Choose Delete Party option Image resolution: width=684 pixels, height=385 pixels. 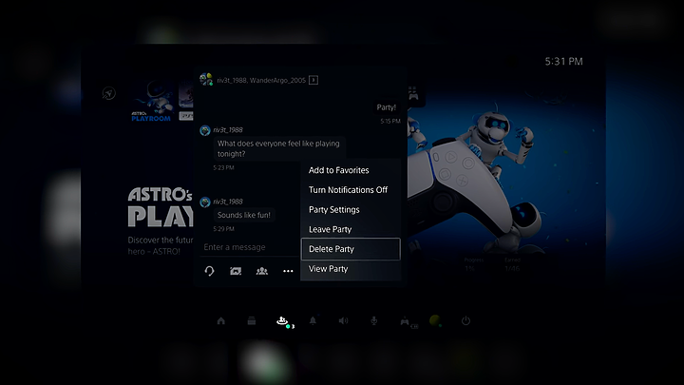tap(351, 249)
